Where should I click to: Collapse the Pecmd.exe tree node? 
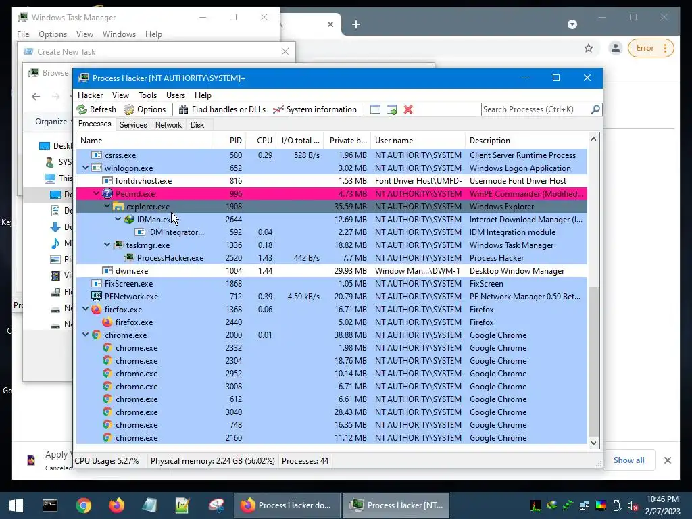click(96, 193)
